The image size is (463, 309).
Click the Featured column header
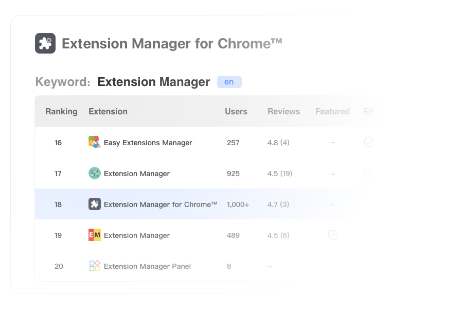332,111
